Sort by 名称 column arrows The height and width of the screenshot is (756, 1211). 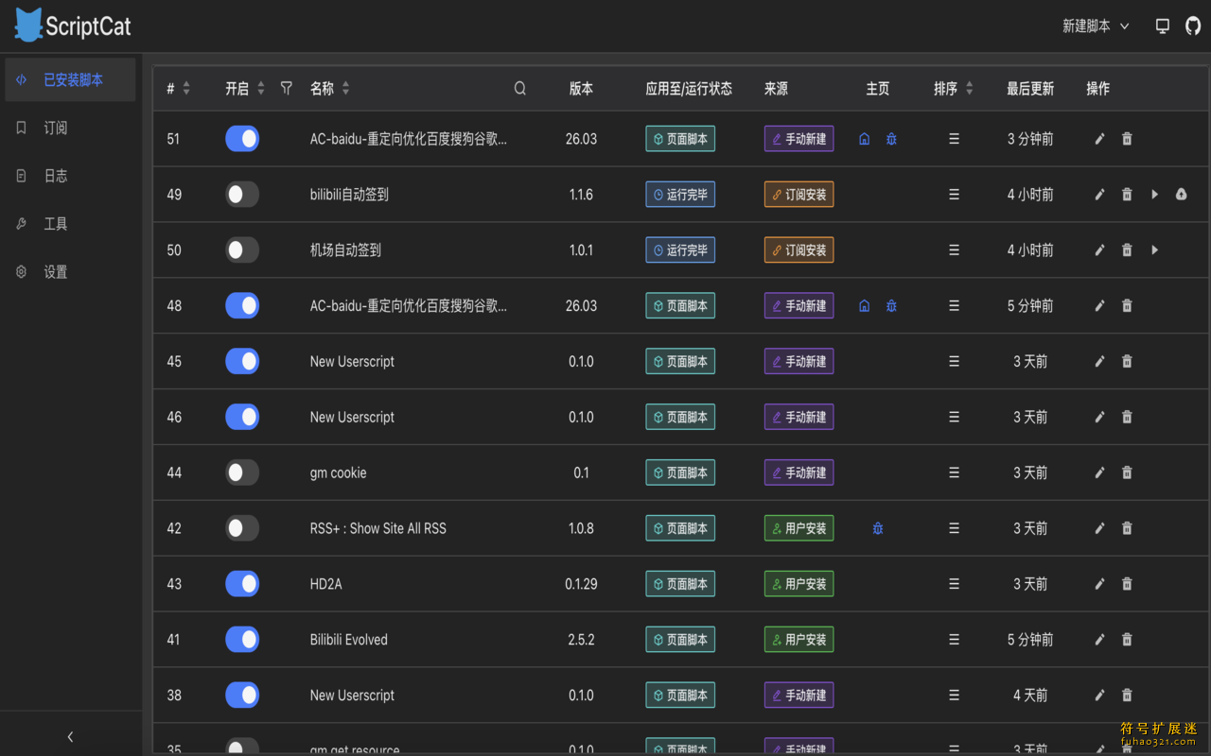tap(345, 88)
